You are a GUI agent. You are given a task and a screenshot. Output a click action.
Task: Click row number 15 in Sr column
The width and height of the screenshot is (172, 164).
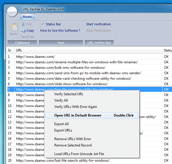[10, 133]
